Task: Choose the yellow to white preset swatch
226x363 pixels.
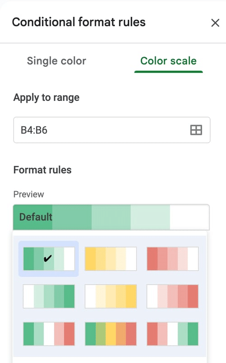Action: click(111, 258)
